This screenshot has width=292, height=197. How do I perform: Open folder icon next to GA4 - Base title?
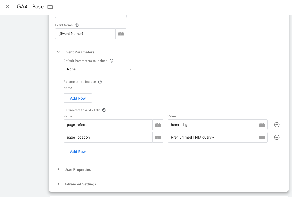(50, 7)
